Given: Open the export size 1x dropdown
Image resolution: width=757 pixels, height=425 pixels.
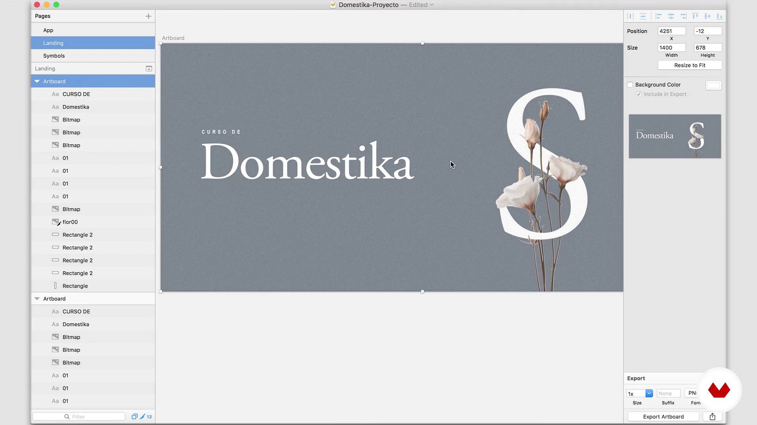Looking at the screenshot, I should (649, 393).
